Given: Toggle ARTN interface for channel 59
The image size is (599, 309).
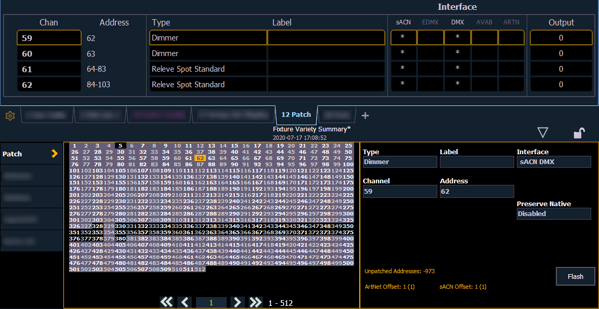Looking at the screenshot, I should click(511, 38).
